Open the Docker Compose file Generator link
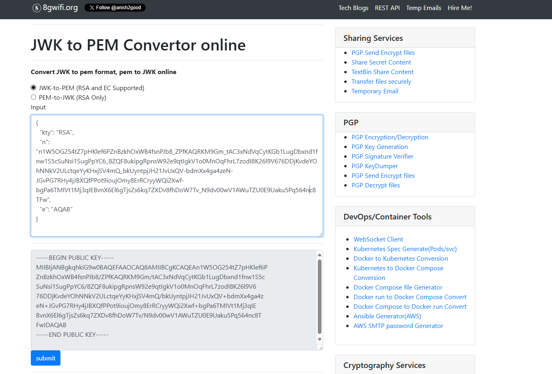 (398, 288)
